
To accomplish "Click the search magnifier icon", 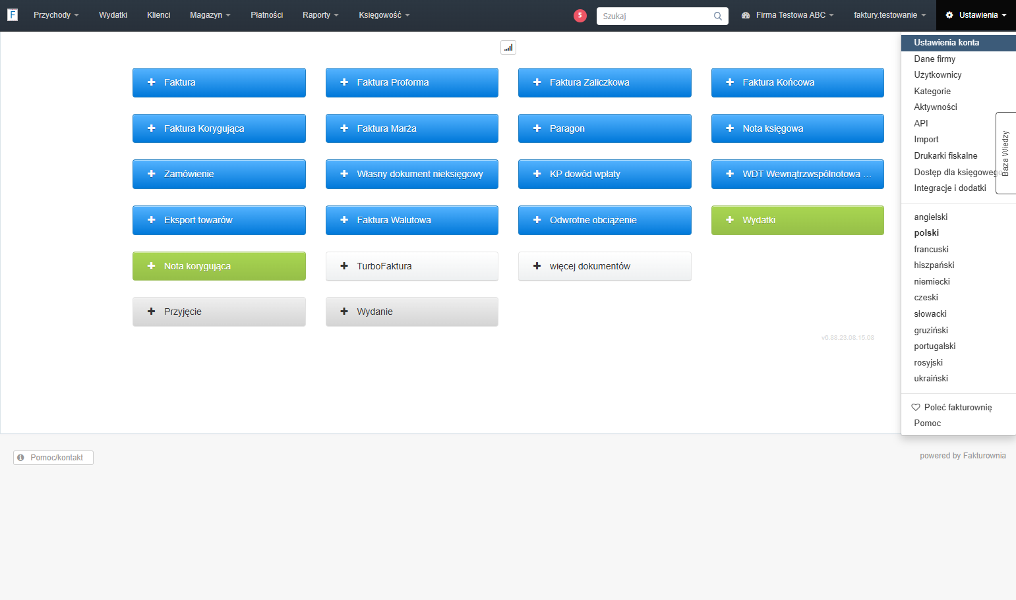I will [x=718, y=16].
